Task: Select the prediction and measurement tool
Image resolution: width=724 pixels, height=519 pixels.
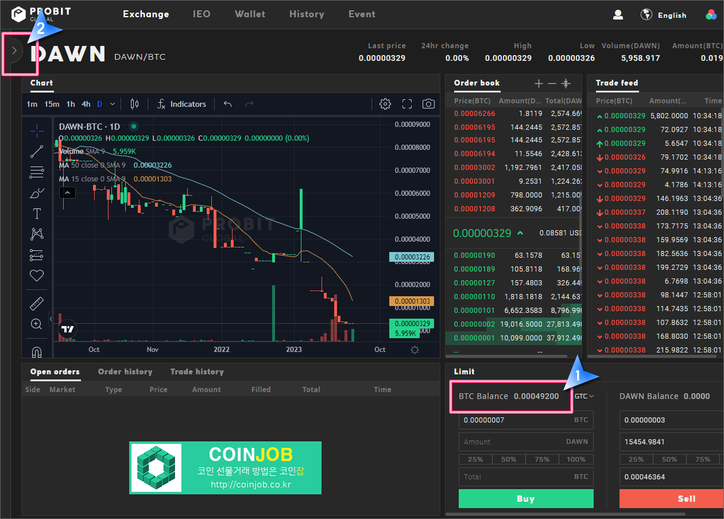Action: (x=37, y=255)
